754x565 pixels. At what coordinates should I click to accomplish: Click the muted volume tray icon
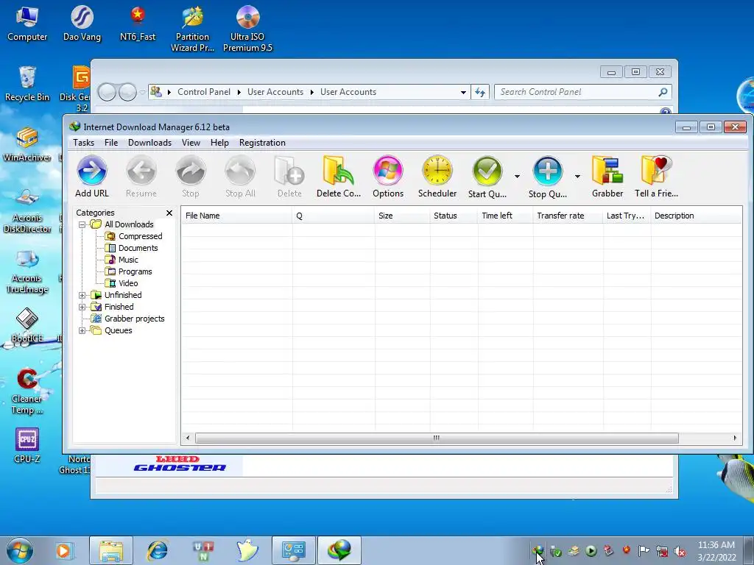pos(680,551)
